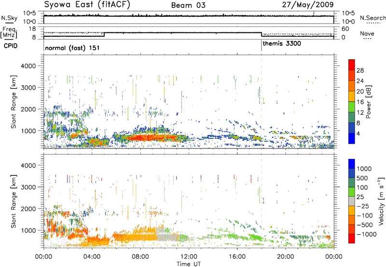386x267 pixels.
Task: Click the 'Velocity [m s-1]' colorbar label
Action: point(381,201)
